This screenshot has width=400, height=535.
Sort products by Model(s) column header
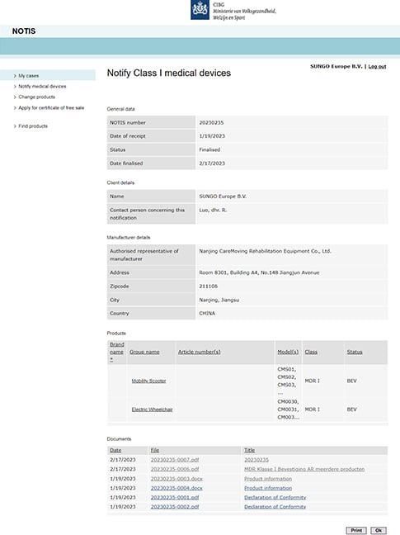pyautogui.click(x=288, y=352)
